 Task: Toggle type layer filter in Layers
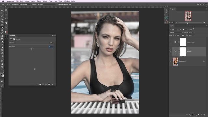pyautogui.click(x=186, y=29)
